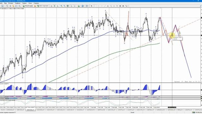Image resolution: width=202 pixels, height=114 pixels.
Task: Select the active NZDUSD,H1 chart tab
Action: tap(31, 110)
